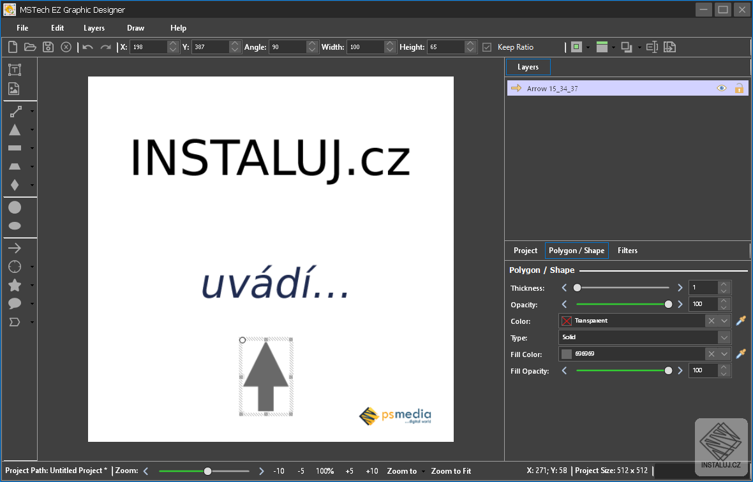Hide the Arrow 15_34_37 layer
Viewport: 753px width, 482px height.
[722, 88]
